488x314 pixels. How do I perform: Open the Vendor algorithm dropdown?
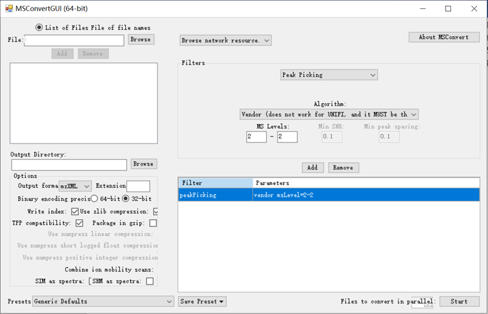(329, 114)
